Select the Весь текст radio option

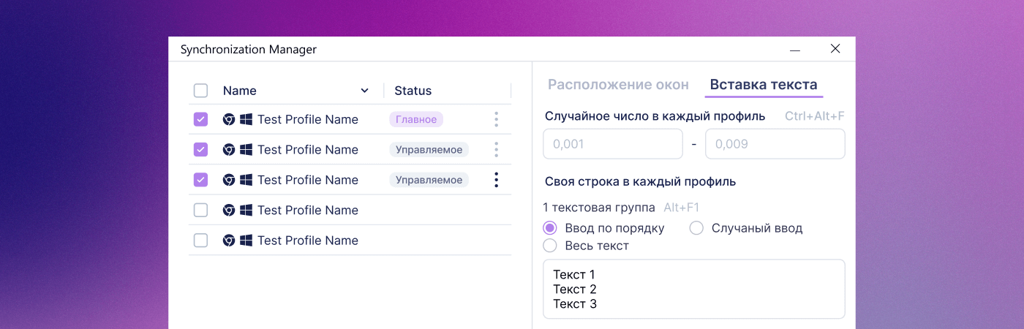550,246
